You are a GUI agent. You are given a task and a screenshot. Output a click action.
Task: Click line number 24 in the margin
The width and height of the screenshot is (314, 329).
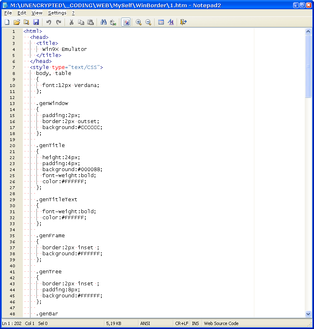(x=12, y=170)
